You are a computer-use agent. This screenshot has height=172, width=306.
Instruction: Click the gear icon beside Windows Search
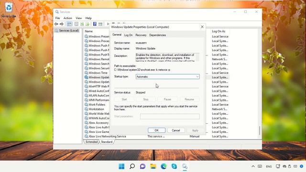pos(86,64)
